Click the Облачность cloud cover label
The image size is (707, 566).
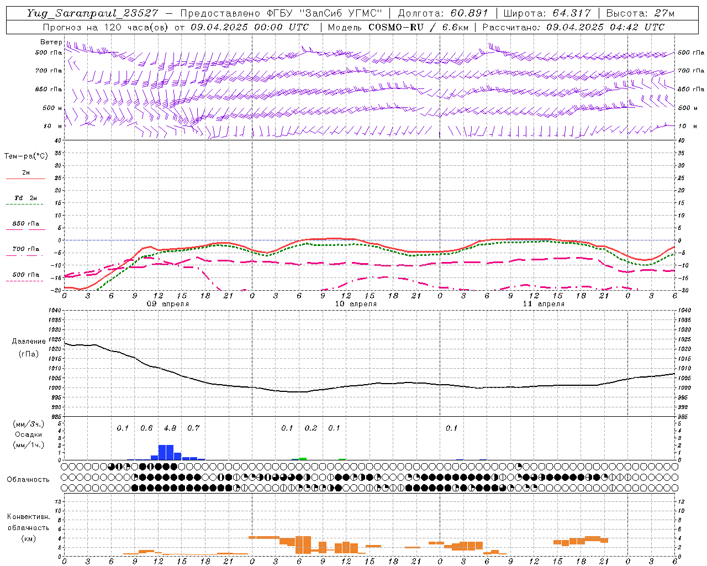pos(28,480)
